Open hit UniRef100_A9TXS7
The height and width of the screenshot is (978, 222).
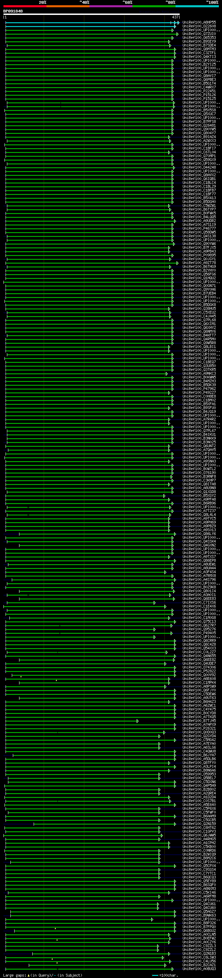point(199,556)
